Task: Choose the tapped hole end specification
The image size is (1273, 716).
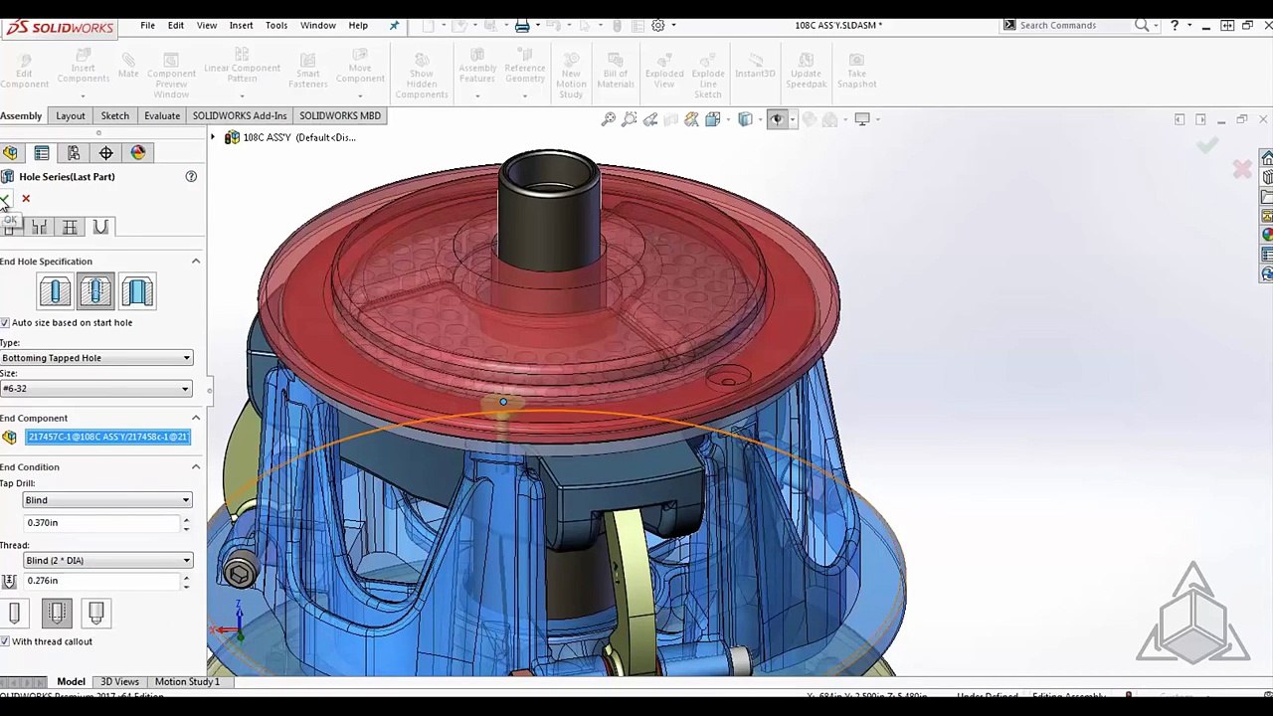Action: [x=96, y=291]
